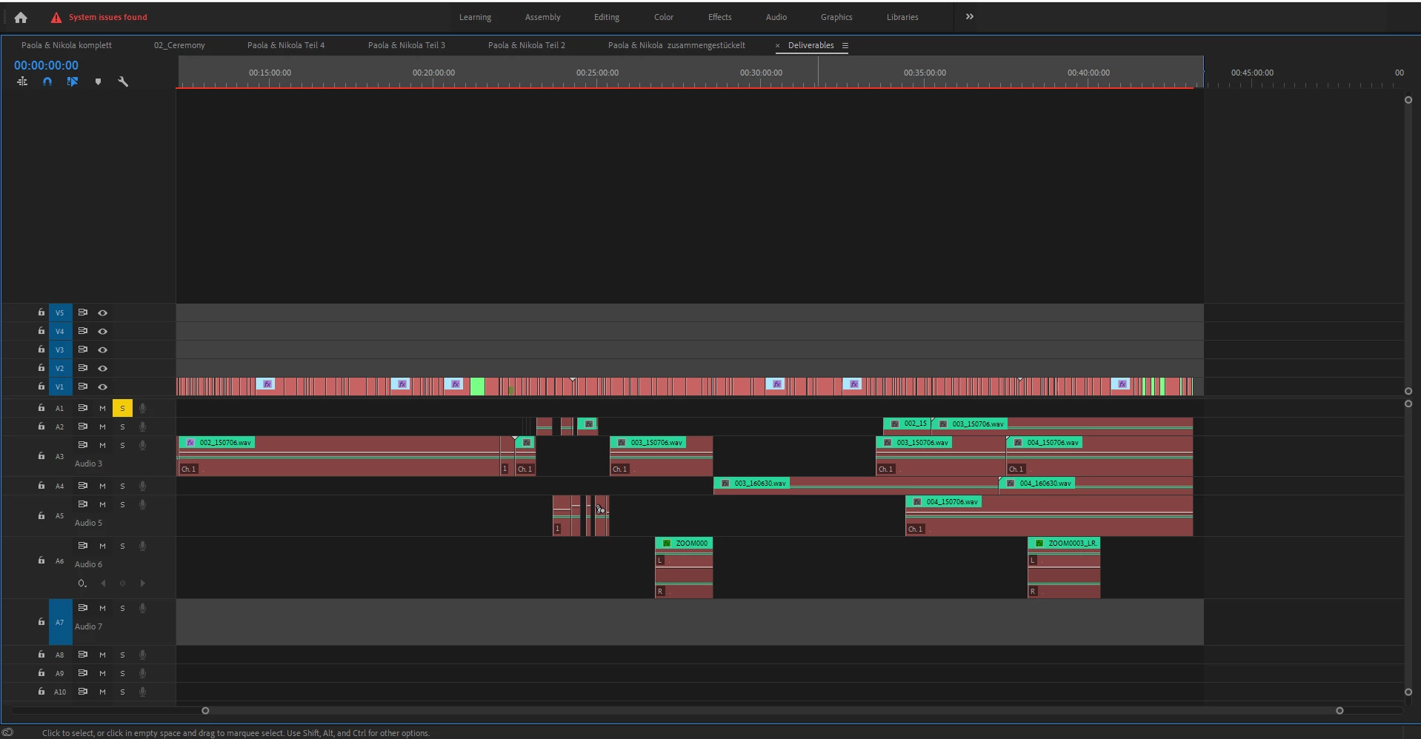Screen dimensions: 1421x739
Task: Hide track V2 output eye
Action: point(103,368)
